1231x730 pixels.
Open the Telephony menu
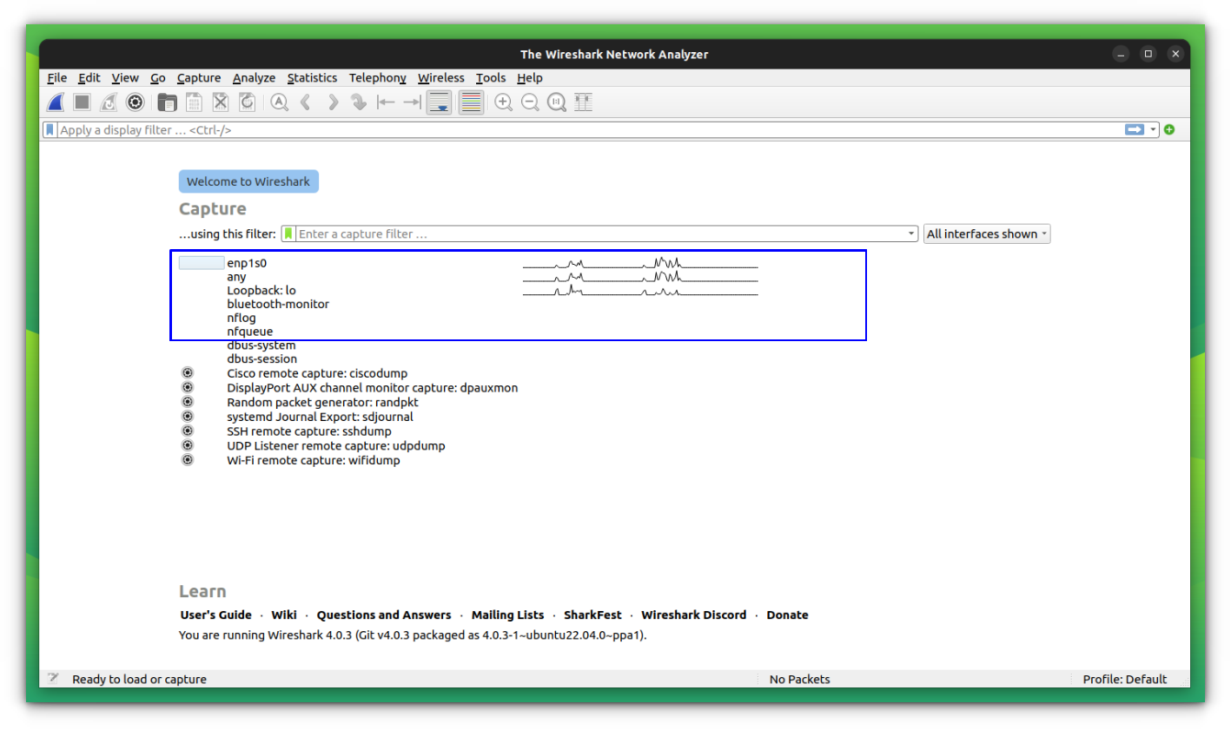(378, 77)
